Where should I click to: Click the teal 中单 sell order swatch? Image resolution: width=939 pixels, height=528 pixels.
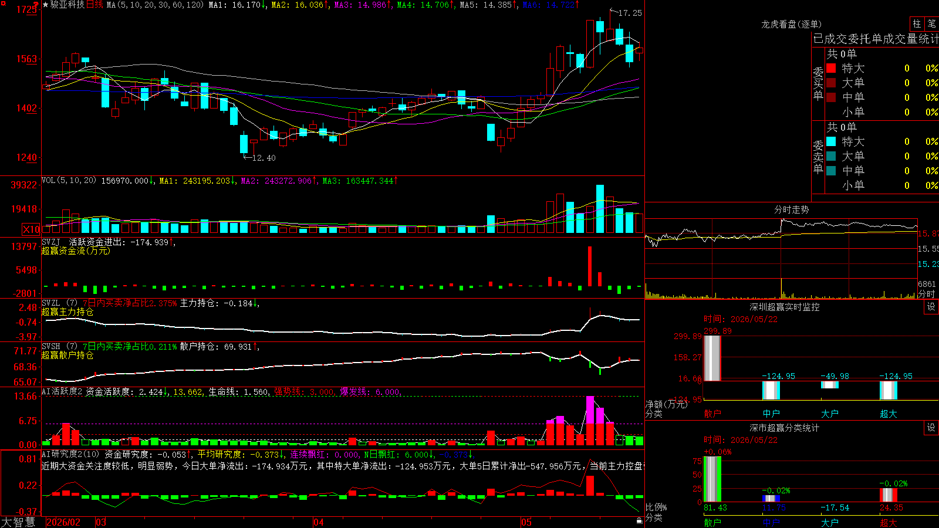point(831,171)
